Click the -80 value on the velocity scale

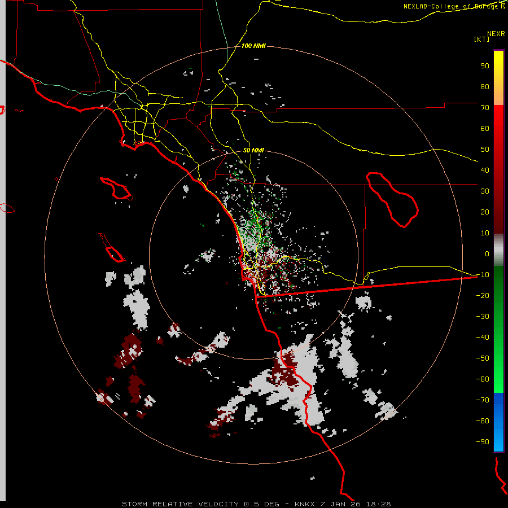(x=483, y=421)
